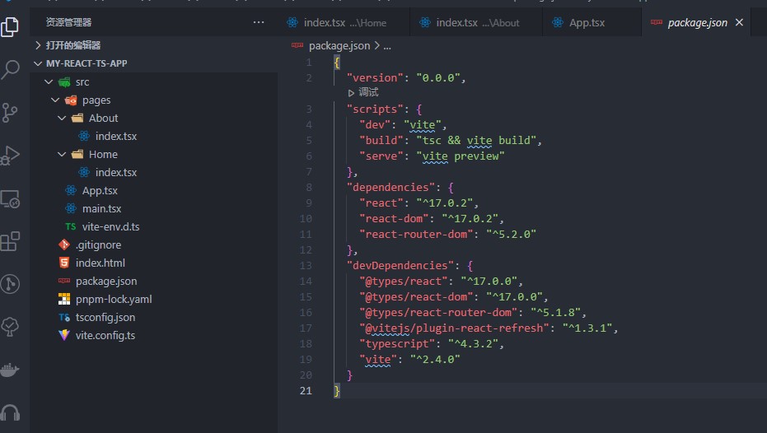Screen dimensions: 767x433
Task: Select pnpm-lock.yaml in file tree
Action: point(113,299)
